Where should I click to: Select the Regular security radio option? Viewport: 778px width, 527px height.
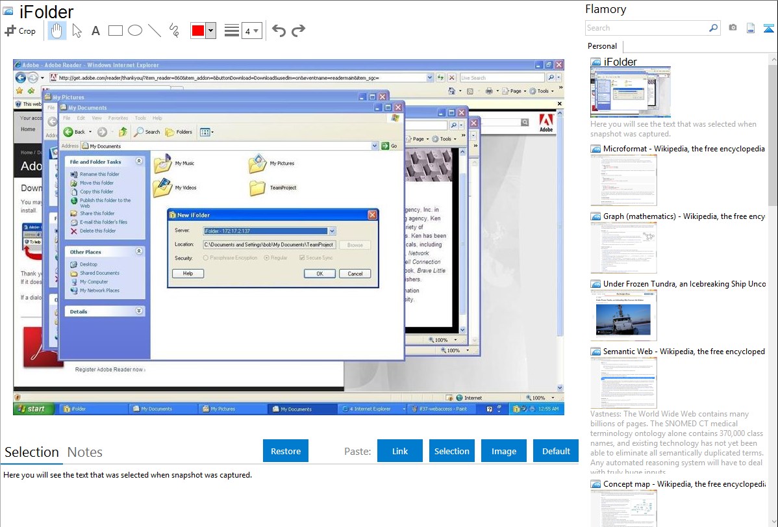pos(275,258)
